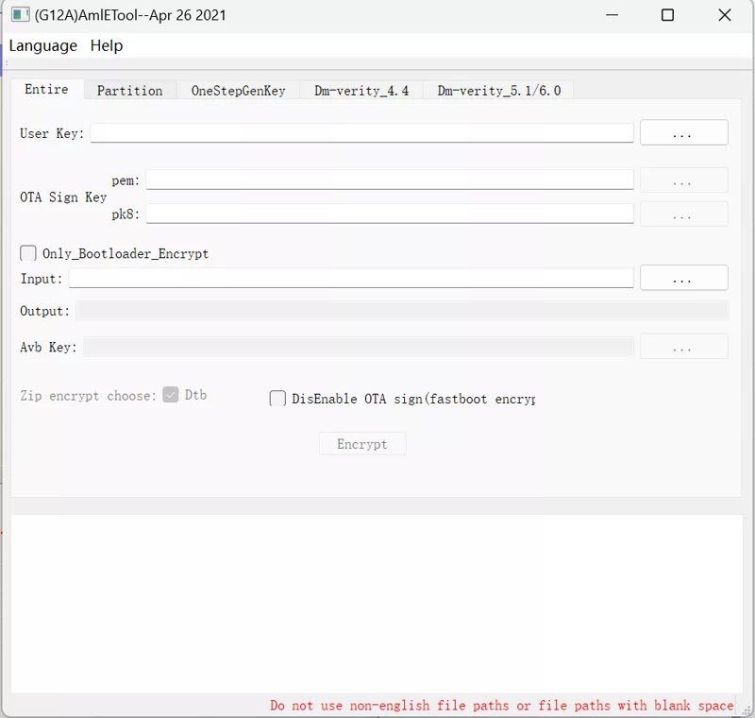Minimize the AmlETool window
Screen dimensions: 755x718
point(612,15)
